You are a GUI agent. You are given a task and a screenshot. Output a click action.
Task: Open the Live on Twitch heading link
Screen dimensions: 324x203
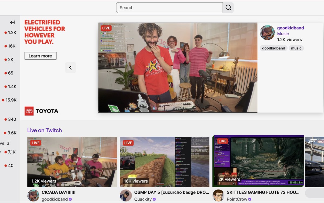point(44,130)
